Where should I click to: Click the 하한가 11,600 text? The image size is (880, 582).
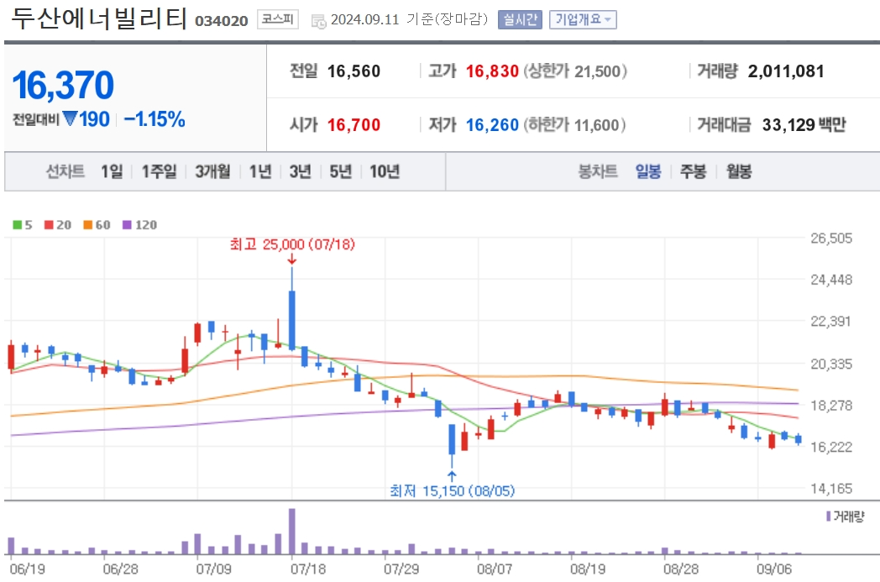574,124
